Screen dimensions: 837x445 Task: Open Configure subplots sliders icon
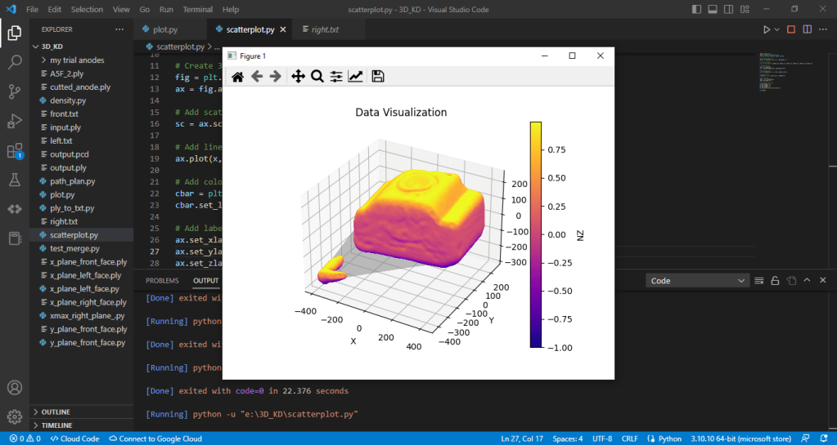click(336, 77)
